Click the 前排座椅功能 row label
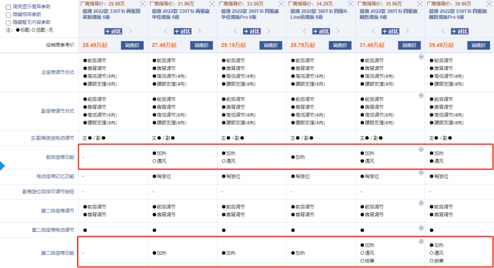Viewport: 494px width, 268px height. pos(60,157)
